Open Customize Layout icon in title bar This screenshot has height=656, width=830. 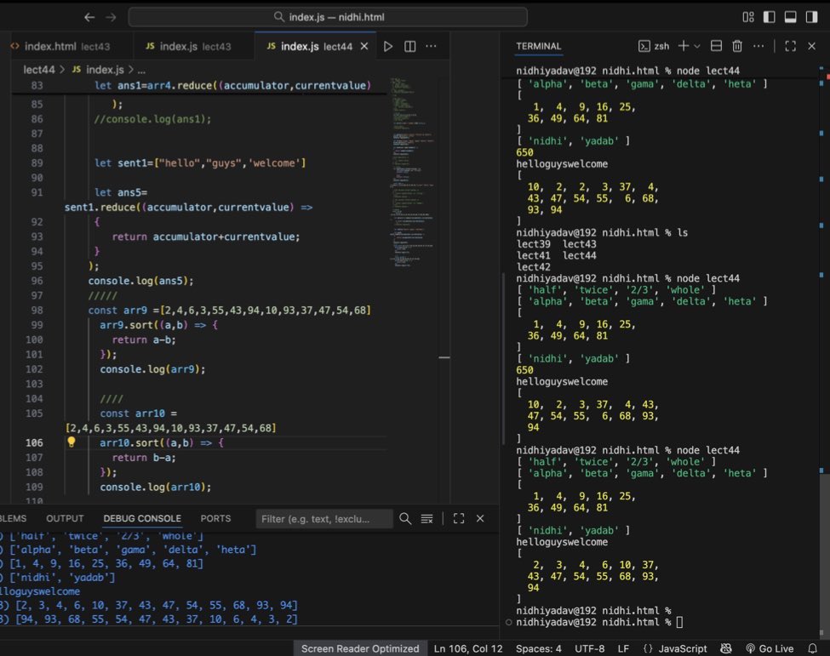748,17
